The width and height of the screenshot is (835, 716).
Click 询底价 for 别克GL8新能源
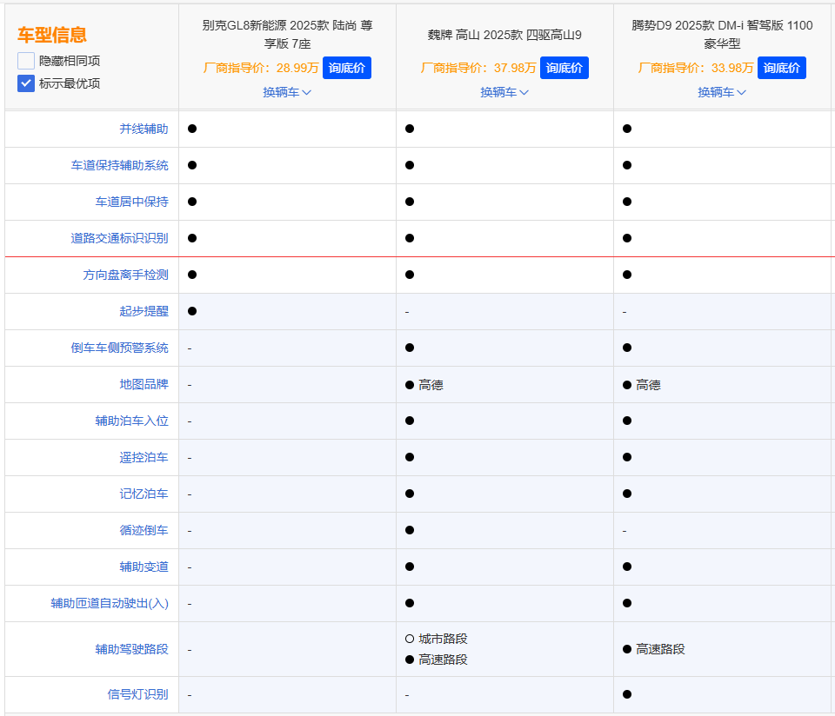tap(347, 68)
